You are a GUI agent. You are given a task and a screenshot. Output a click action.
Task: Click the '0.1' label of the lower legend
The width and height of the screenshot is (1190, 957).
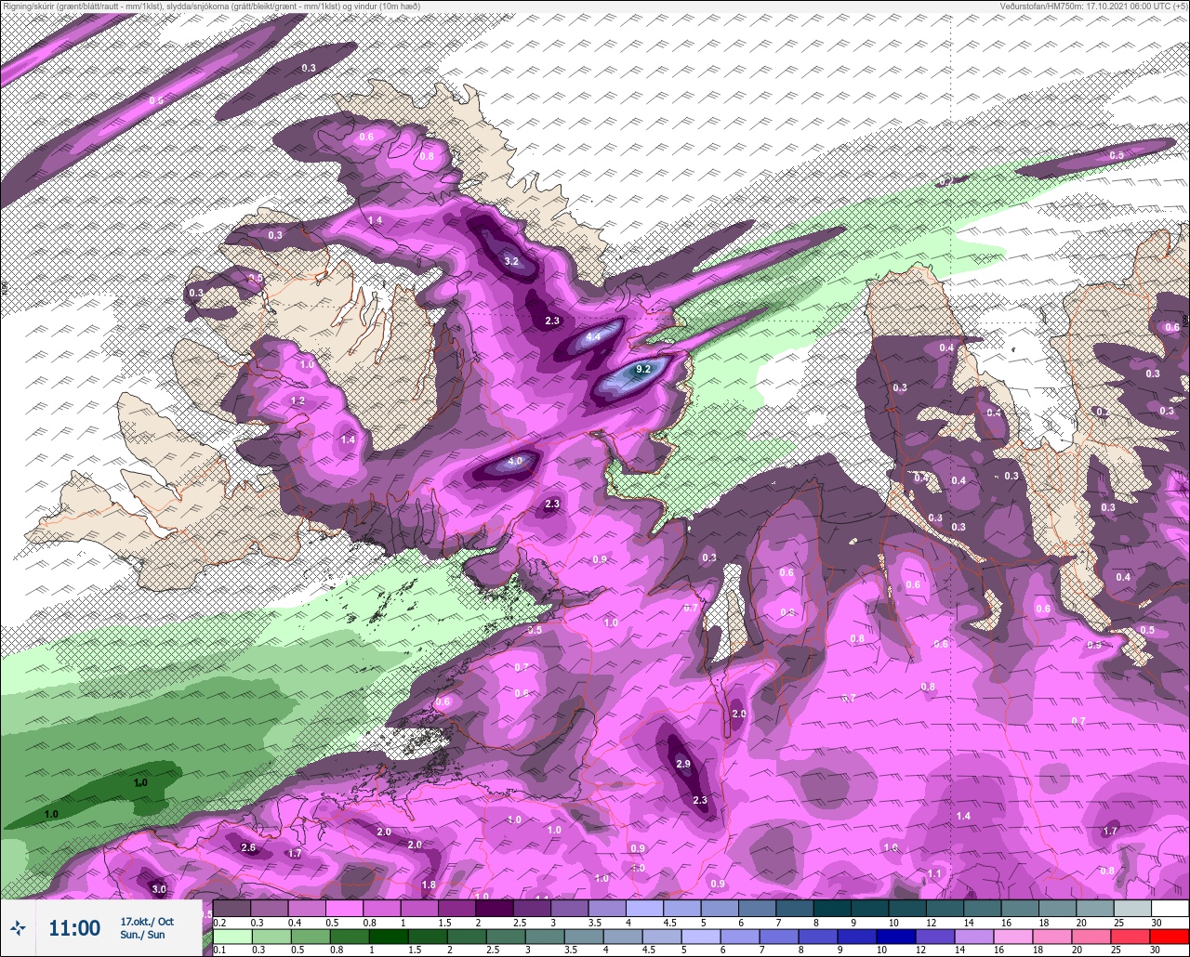(218, 950)
